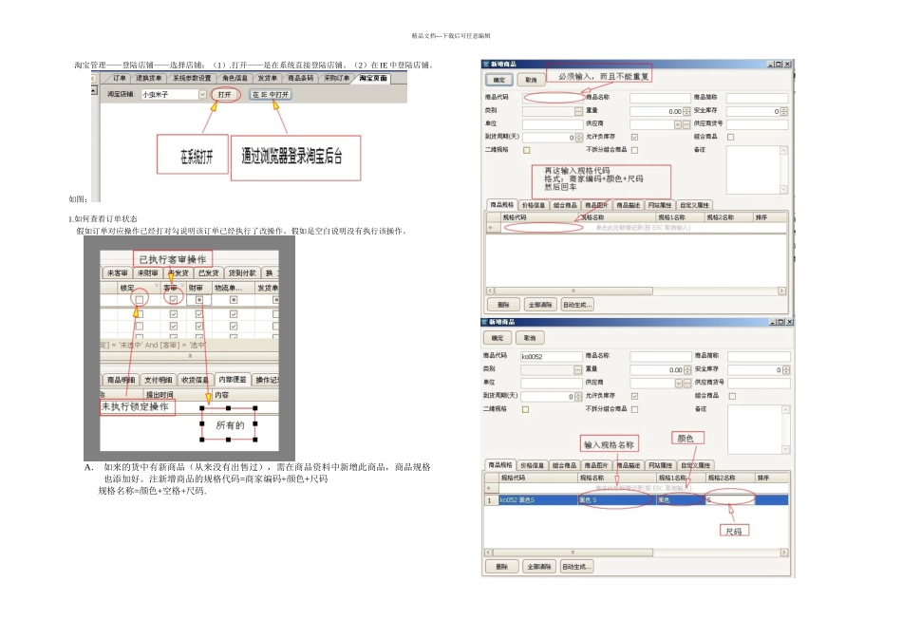902x638 pixels.
Task: Click 到货周期 spinner in empty 新增商品 window
Action: click(579, 138)
